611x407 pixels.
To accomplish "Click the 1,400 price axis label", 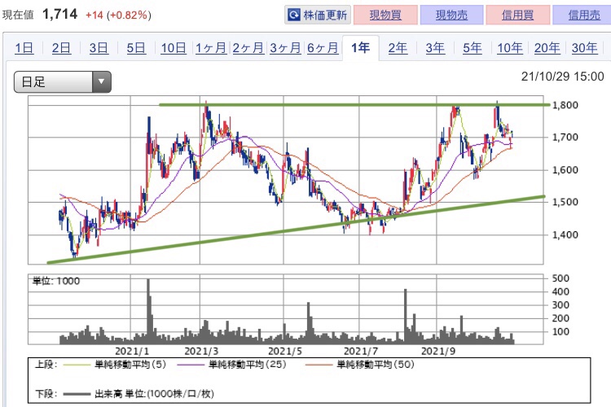I will pyautogui.click(x=565, y=234).
